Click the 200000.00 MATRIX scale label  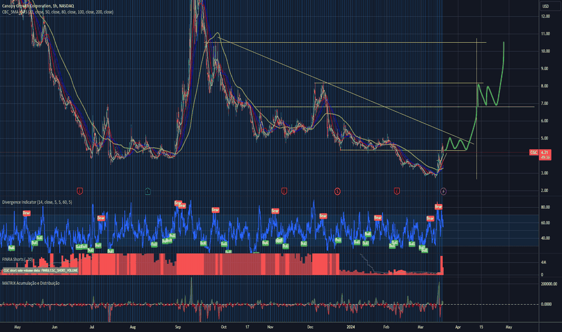coord(549,284)
